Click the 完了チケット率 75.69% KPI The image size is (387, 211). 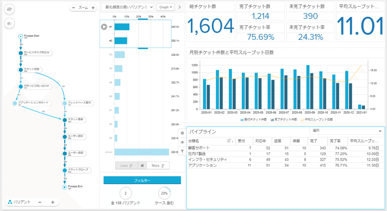[261, 32]
